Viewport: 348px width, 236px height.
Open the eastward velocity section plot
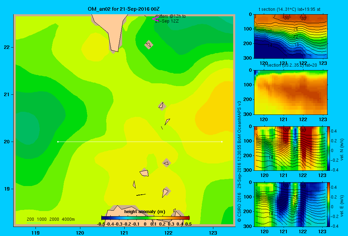[x=291, y=204]
